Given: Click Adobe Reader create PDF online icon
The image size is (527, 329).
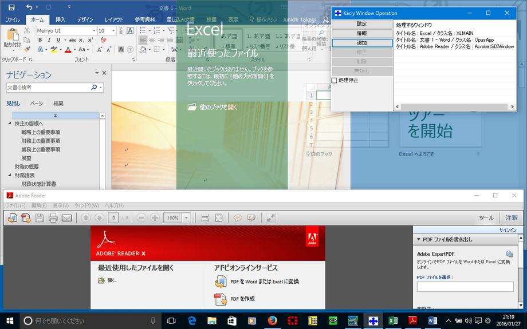Looking at the screenshot, I should 26,218.
